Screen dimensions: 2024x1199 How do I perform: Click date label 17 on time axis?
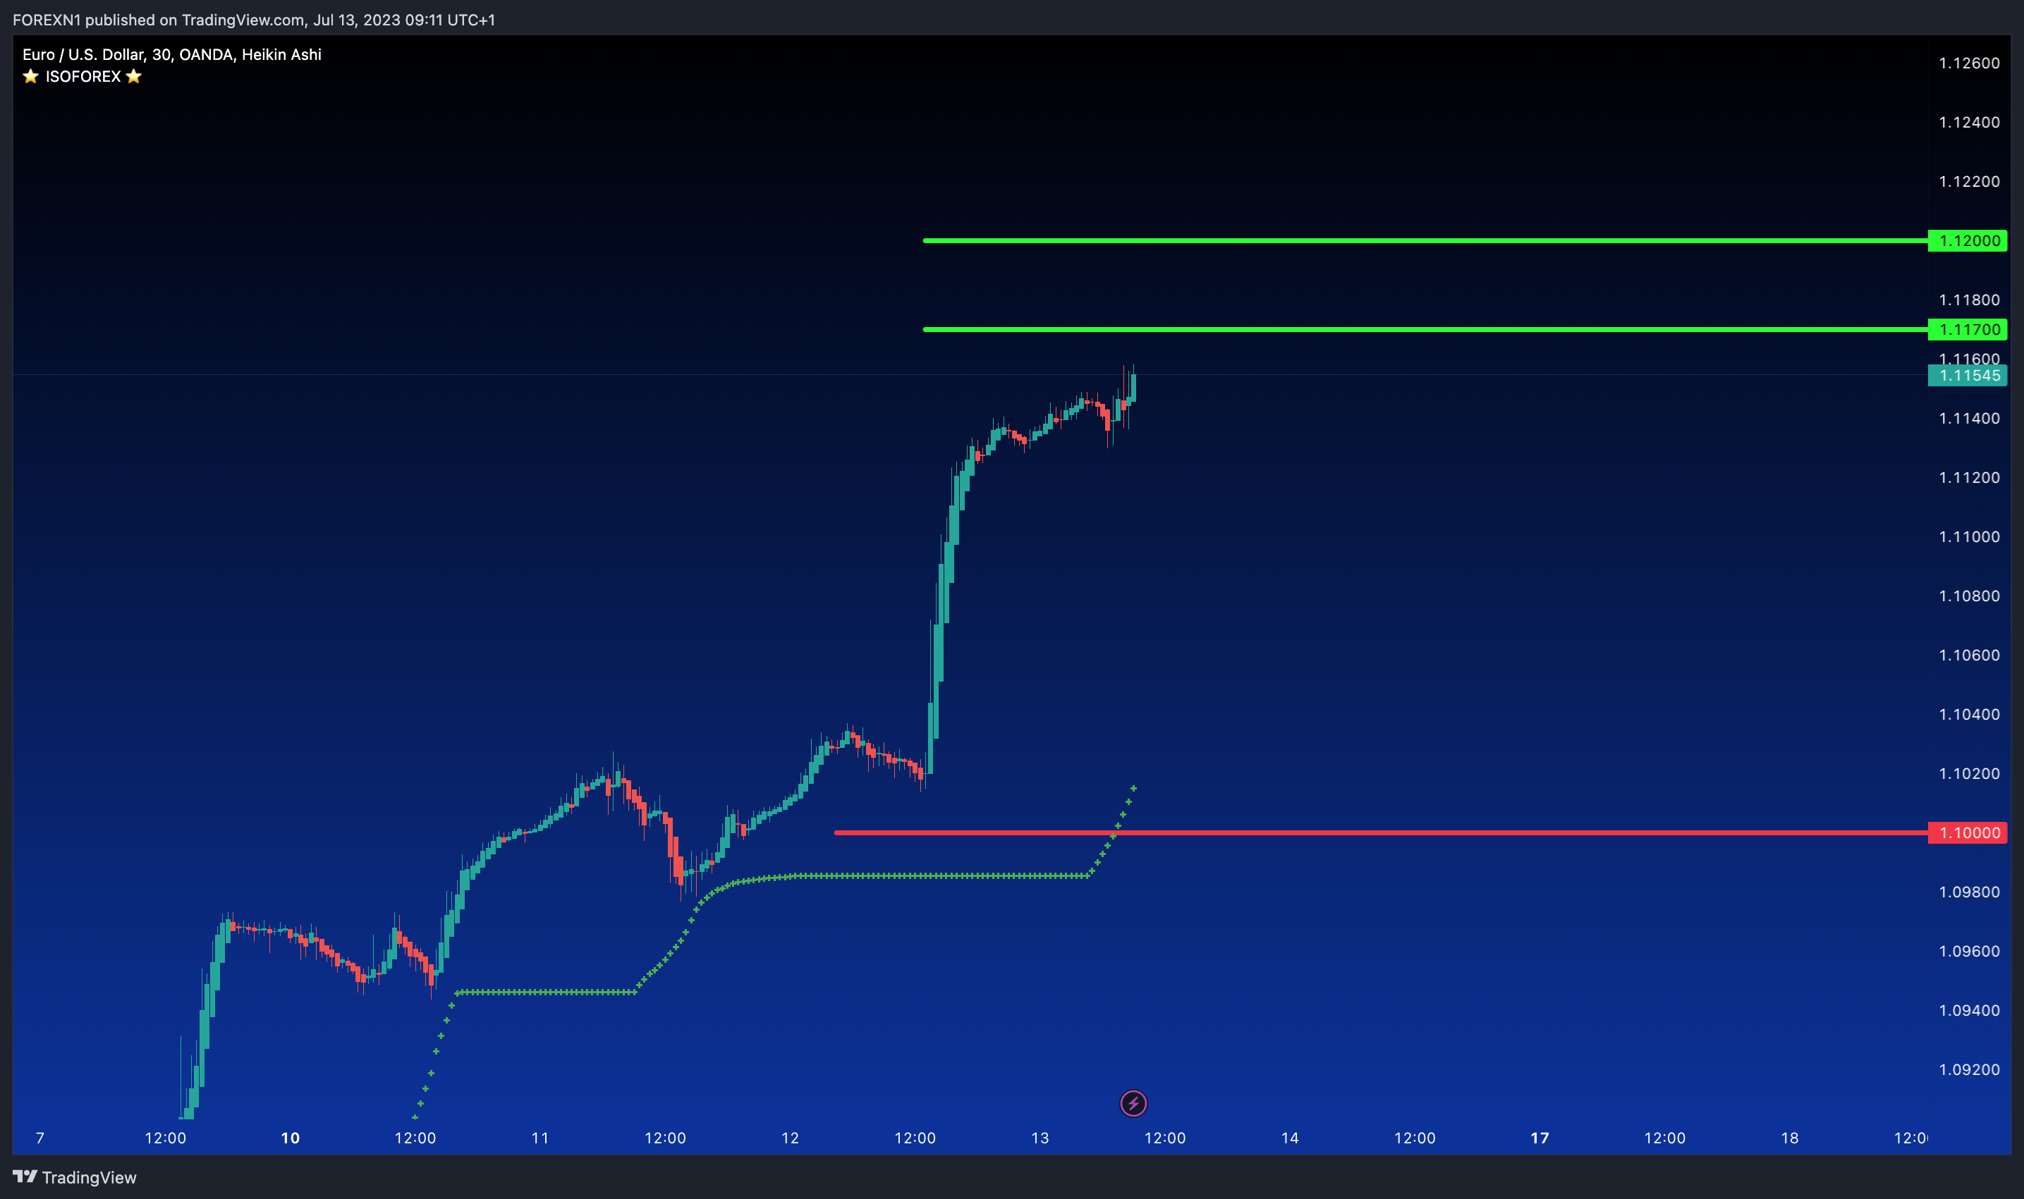coord(1540,1138)
